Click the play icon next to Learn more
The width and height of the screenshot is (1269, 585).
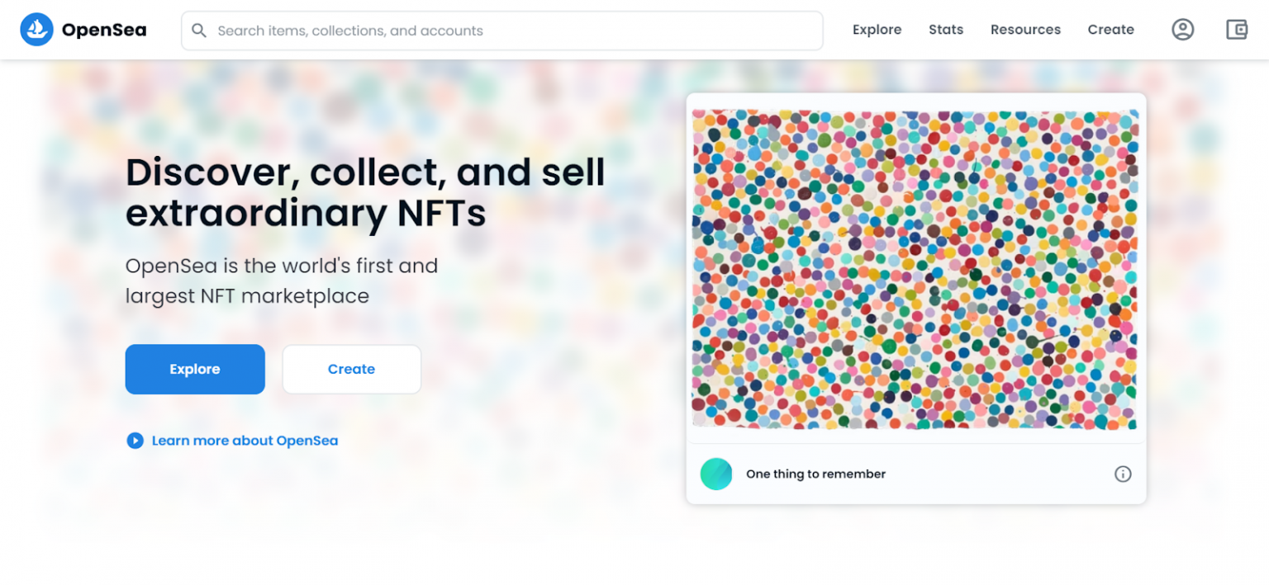(x=135, y=441)
